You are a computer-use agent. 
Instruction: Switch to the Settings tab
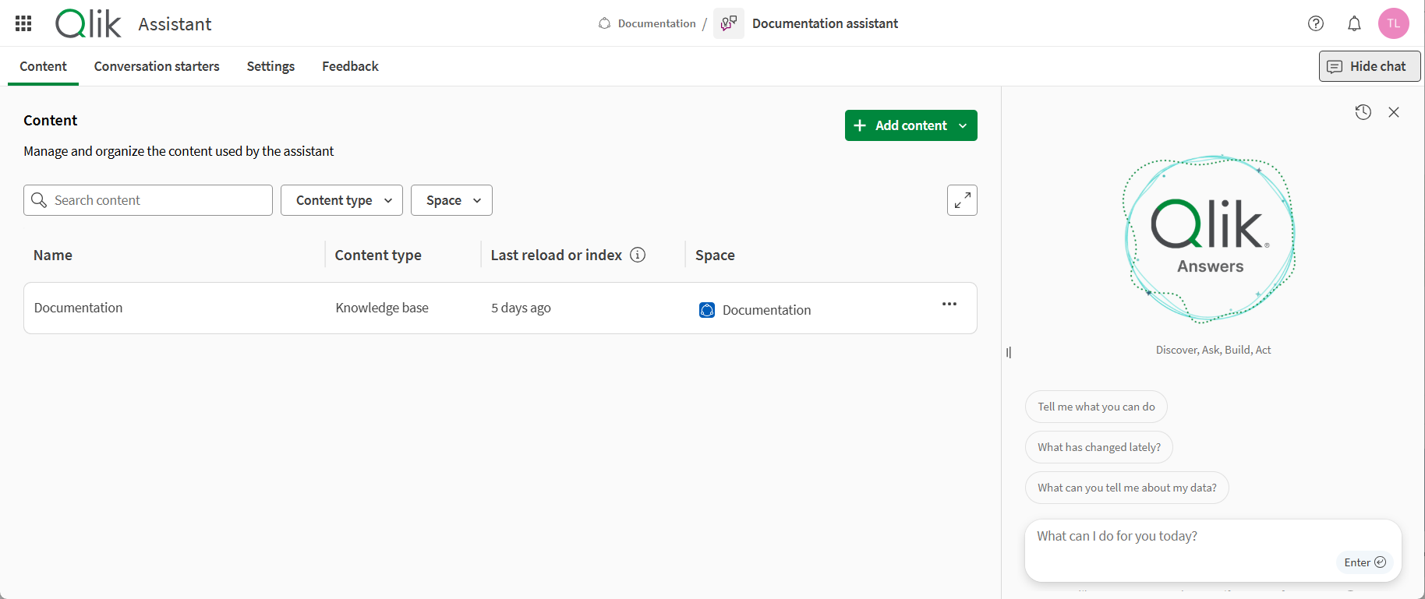click(271, 66)
